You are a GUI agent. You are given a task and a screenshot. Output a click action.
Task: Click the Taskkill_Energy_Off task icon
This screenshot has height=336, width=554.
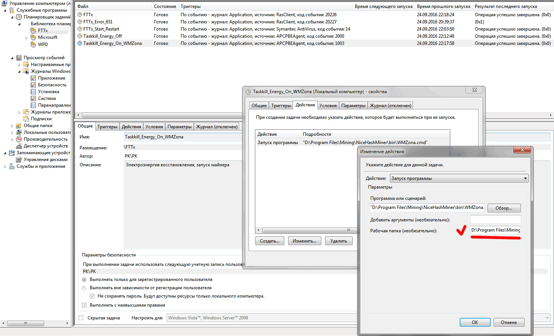point(80,36)
